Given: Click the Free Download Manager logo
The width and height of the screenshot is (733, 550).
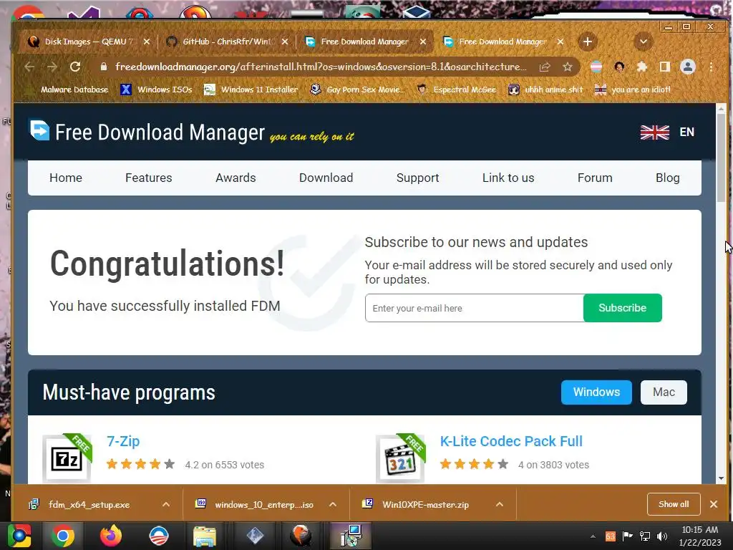Looking at the screenshot, I should click(x=147, y=132).
